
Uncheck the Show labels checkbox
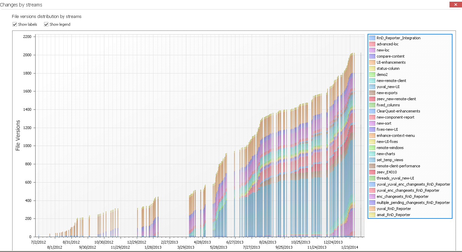click(x=15, y=24)
